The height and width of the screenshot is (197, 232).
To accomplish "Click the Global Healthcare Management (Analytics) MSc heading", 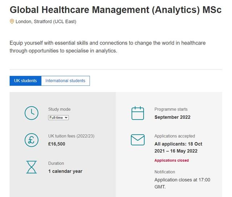I will 116,10.
